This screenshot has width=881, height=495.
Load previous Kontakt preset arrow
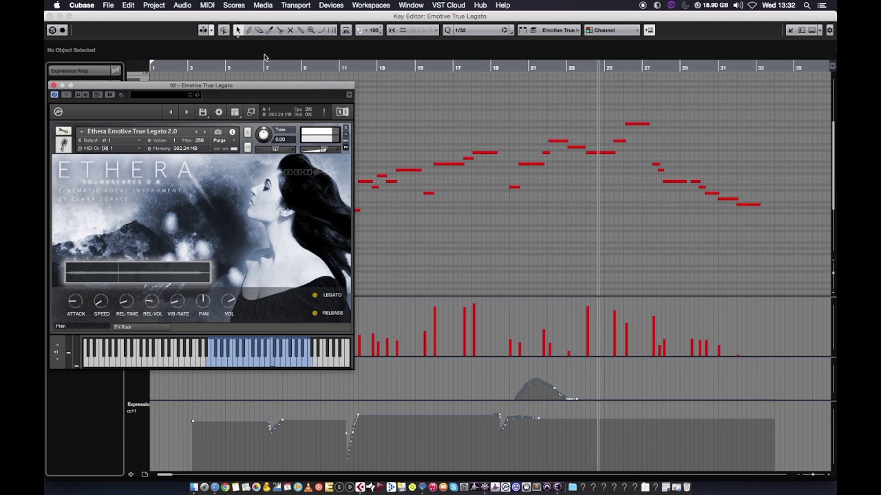tap(171, 112)
